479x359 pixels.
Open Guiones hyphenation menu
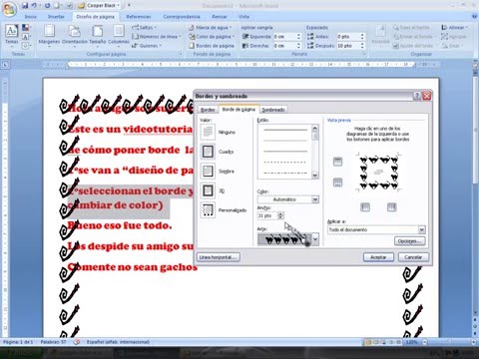(147, 46)
